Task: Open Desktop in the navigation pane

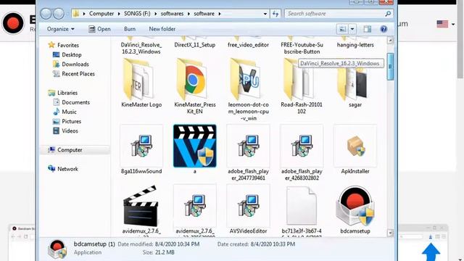Action: click(x=67, y=55)
